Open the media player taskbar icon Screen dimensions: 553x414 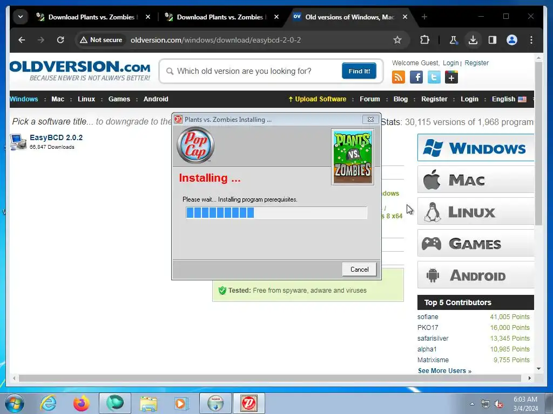tap(182, 403)
